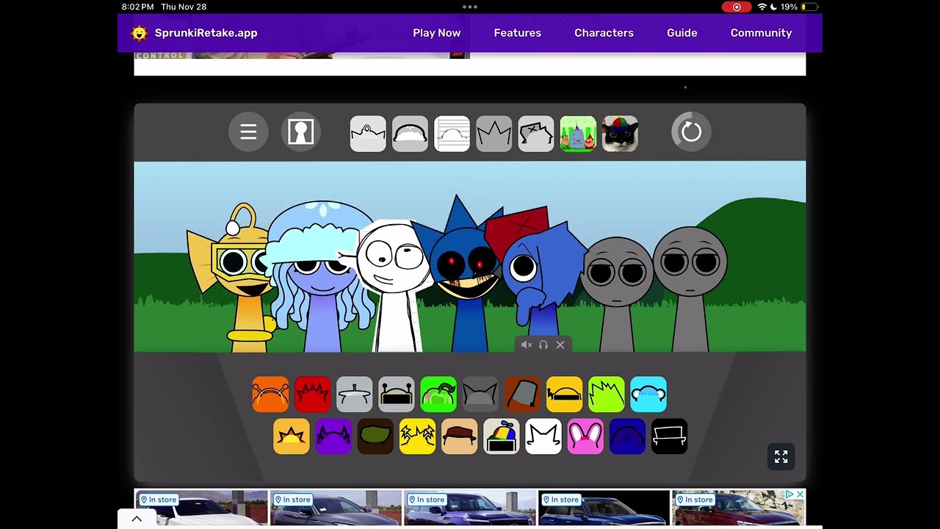Pick the black tile with white bench icon
This screenshot has height=529, width=940.
669,436
